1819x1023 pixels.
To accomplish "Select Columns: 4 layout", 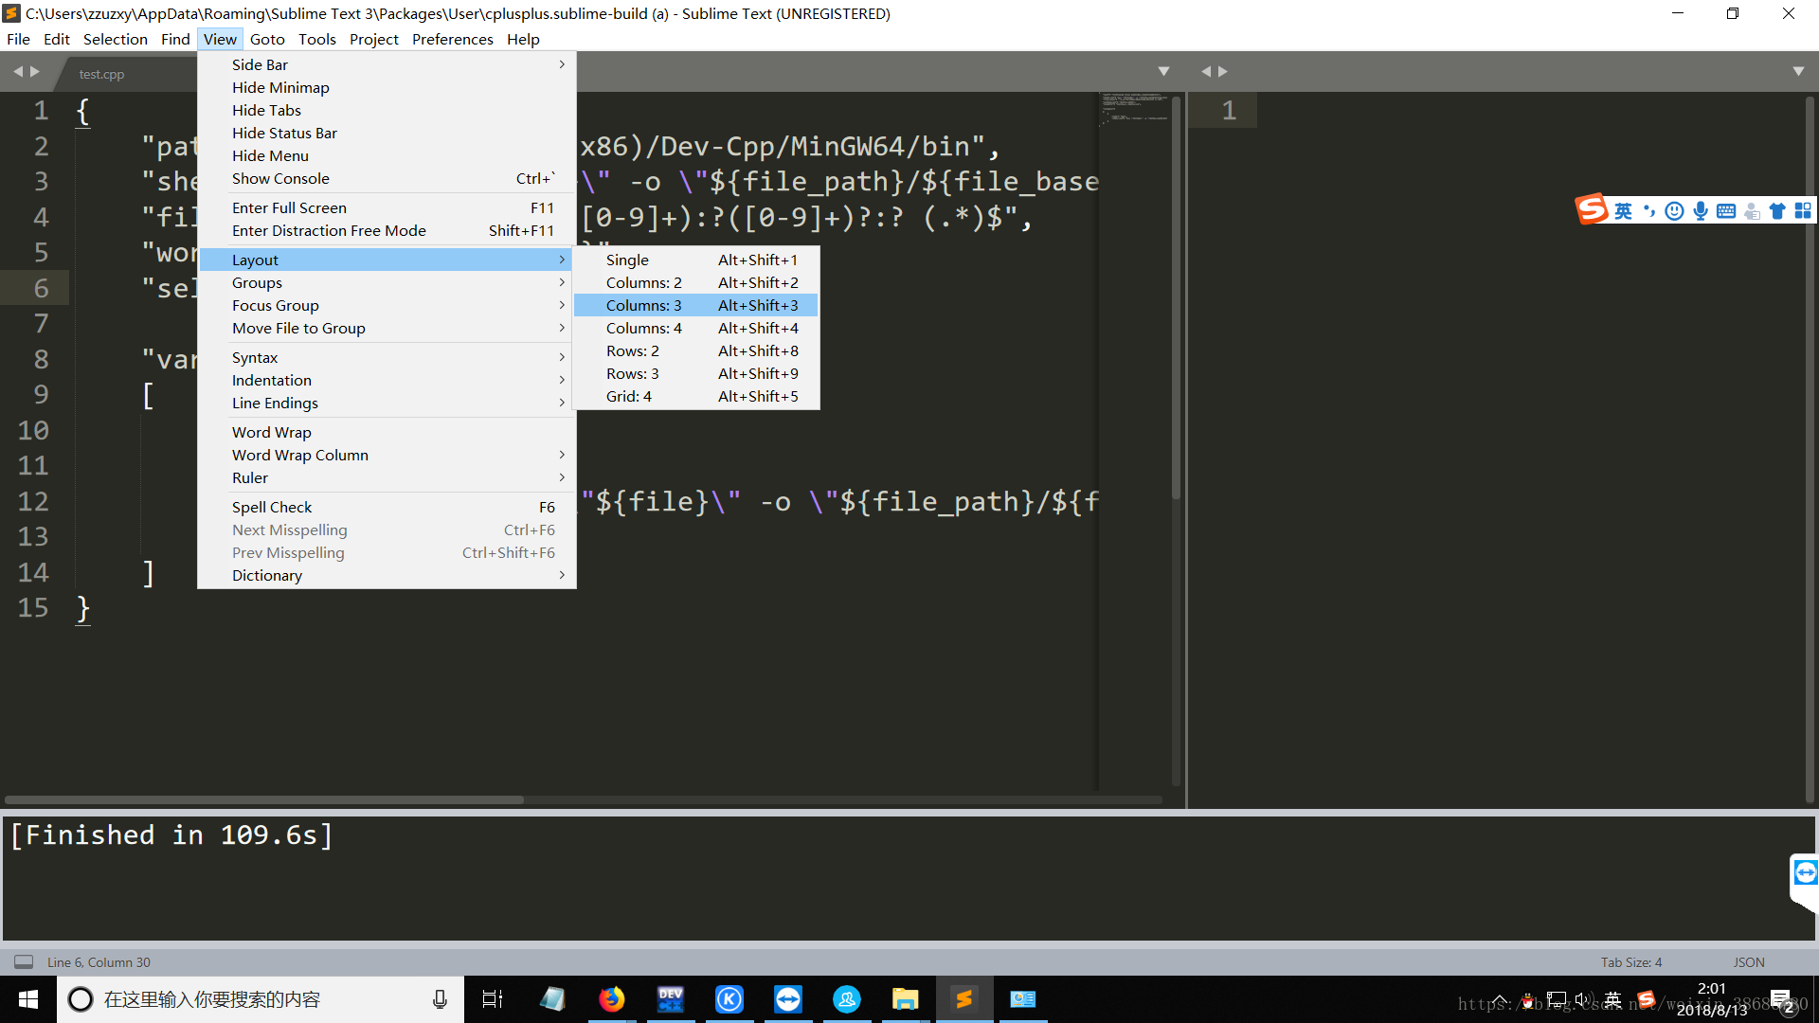I will (x=696, y=328).
